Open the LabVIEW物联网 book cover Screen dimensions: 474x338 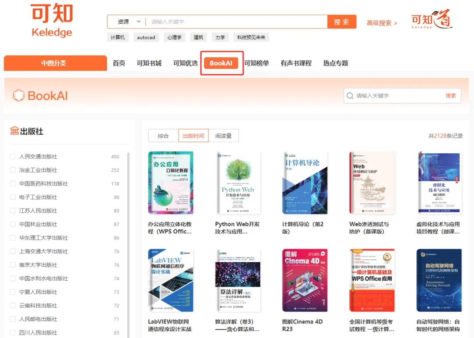click(x=170, y=280)
